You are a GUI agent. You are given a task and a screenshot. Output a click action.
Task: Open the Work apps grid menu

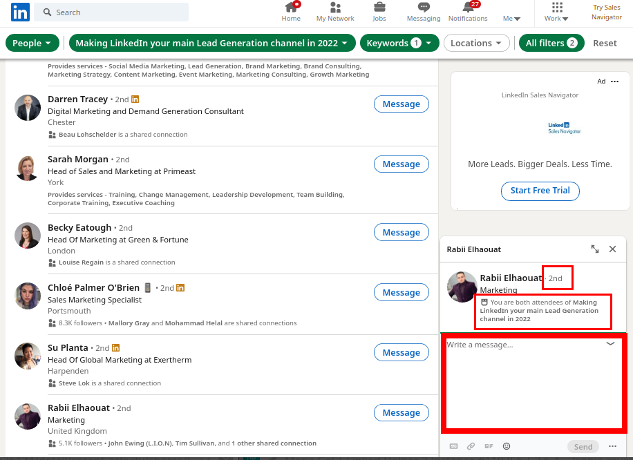pyautogui.click(x=557, y=12)
